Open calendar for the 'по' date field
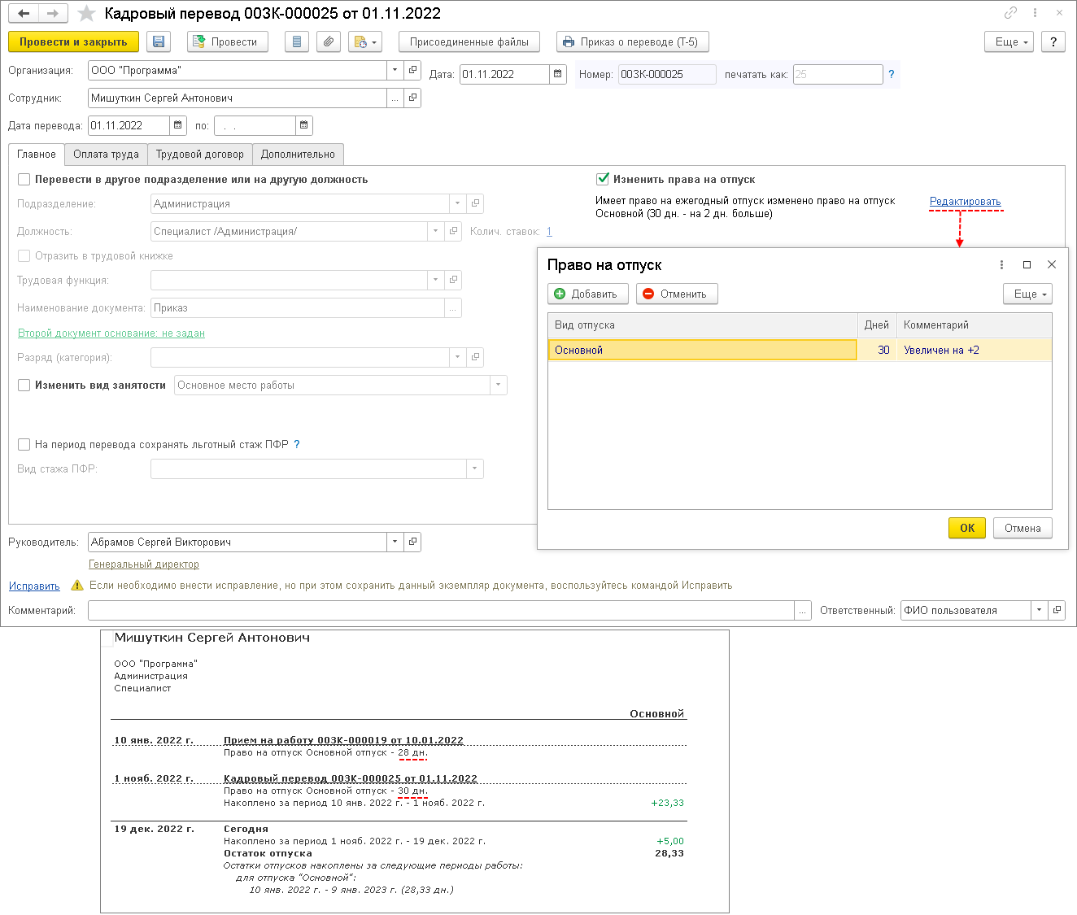The height and width of the screenshot is (915, 1077). coord(303,125)
